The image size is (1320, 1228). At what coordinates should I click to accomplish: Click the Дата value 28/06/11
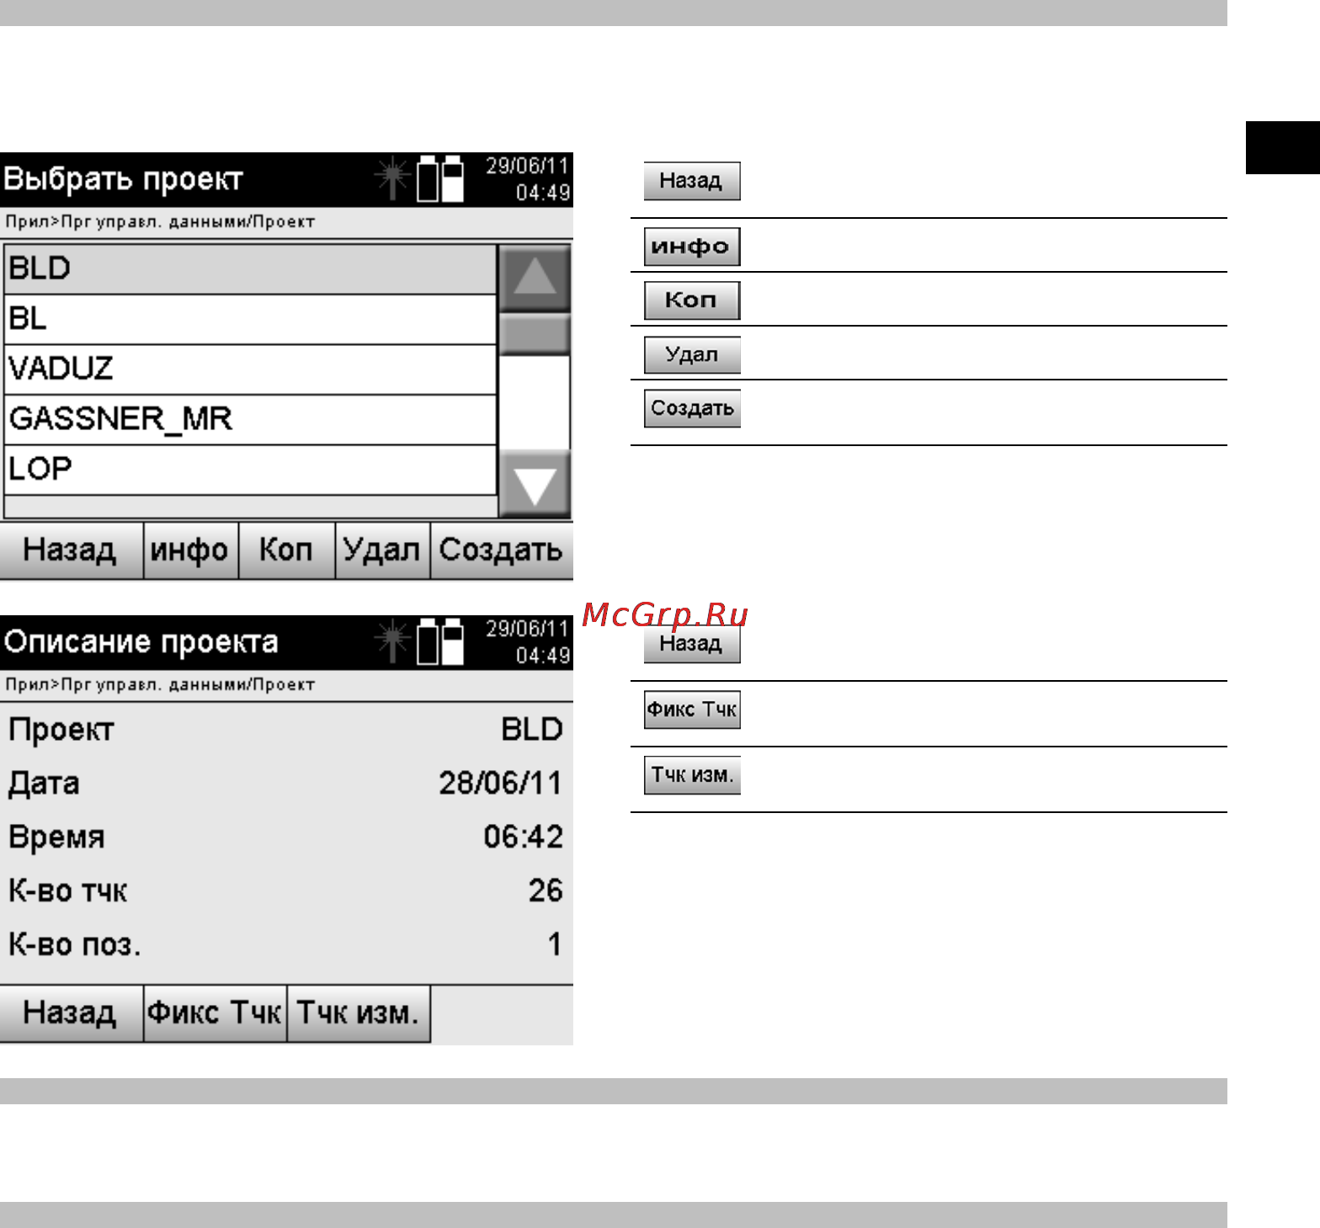(501, 784)
